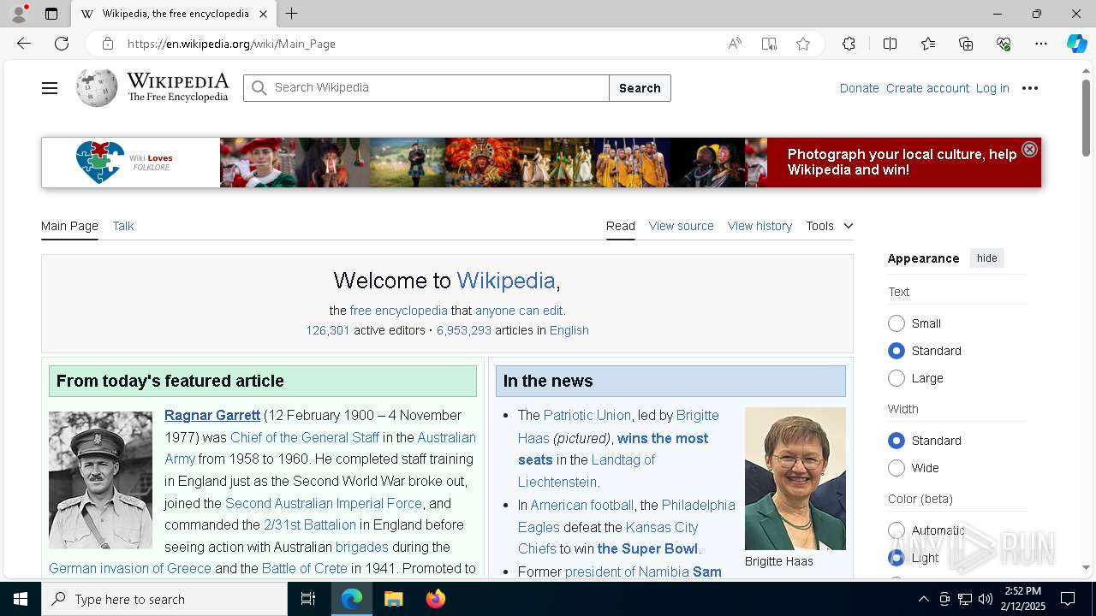The width and height of the screenshot is (1096, 616).
Task: Open Edge Settings and more menu
Action: (1041, 44)
